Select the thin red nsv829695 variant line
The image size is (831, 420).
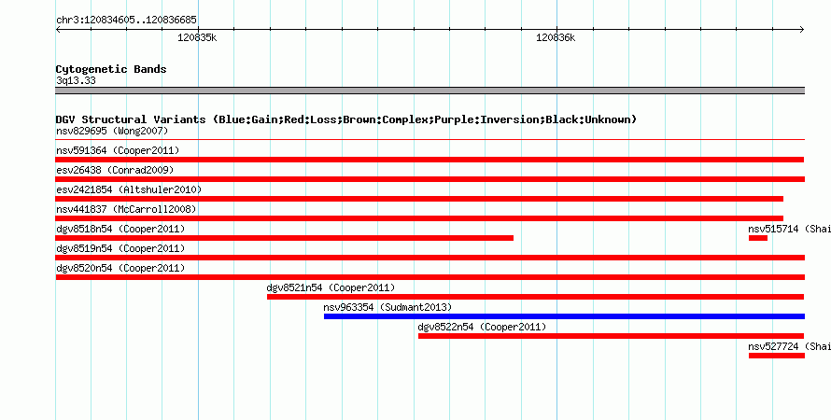coord(430,140)
